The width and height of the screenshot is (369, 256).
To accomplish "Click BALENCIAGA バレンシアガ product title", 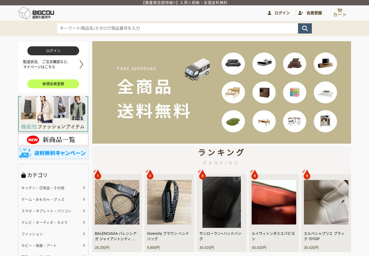I will click(116, 236).
